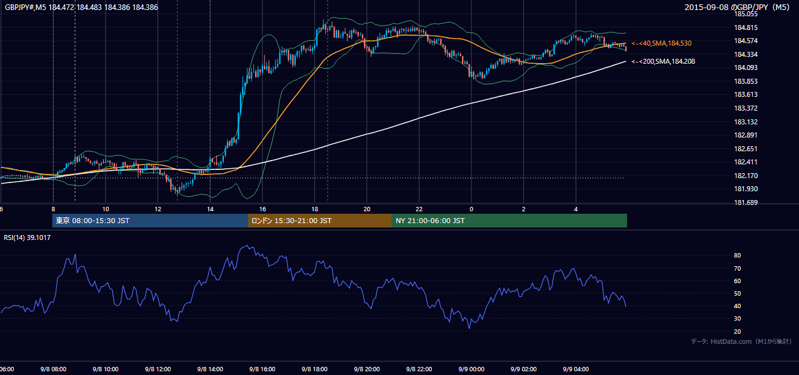
Task: Click the 185.055 price axis label
Action: click(746, 14)
